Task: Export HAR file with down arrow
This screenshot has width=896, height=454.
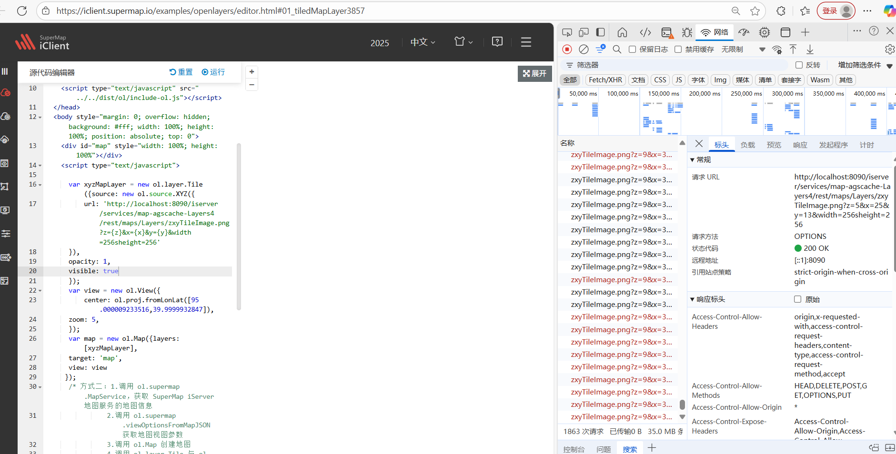Action: pos(810,49)
